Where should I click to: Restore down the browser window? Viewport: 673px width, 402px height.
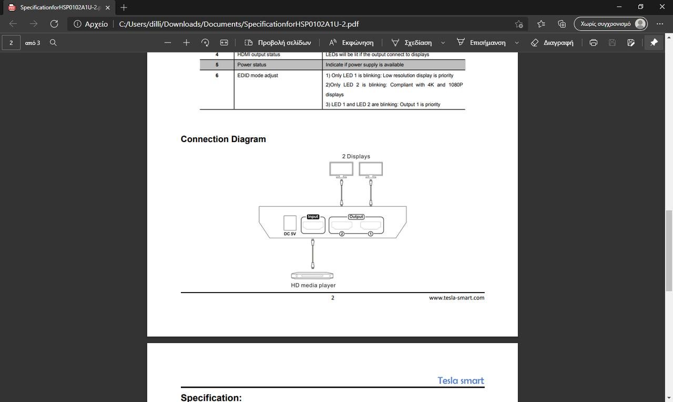(640, 7)
